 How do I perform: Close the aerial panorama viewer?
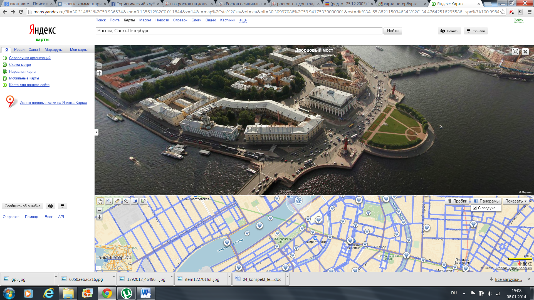pos(525,52)
